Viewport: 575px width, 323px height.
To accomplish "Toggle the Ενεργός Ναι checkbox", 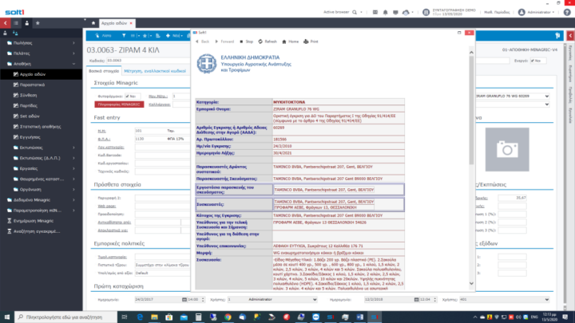I will tap(533, 61).
